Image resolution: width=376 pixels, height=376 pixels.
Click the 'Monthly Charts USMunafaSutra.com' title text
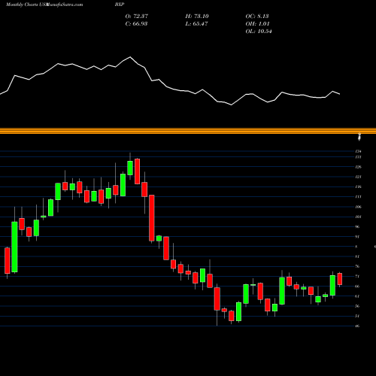pyautogui.click(x=44, y=5)
